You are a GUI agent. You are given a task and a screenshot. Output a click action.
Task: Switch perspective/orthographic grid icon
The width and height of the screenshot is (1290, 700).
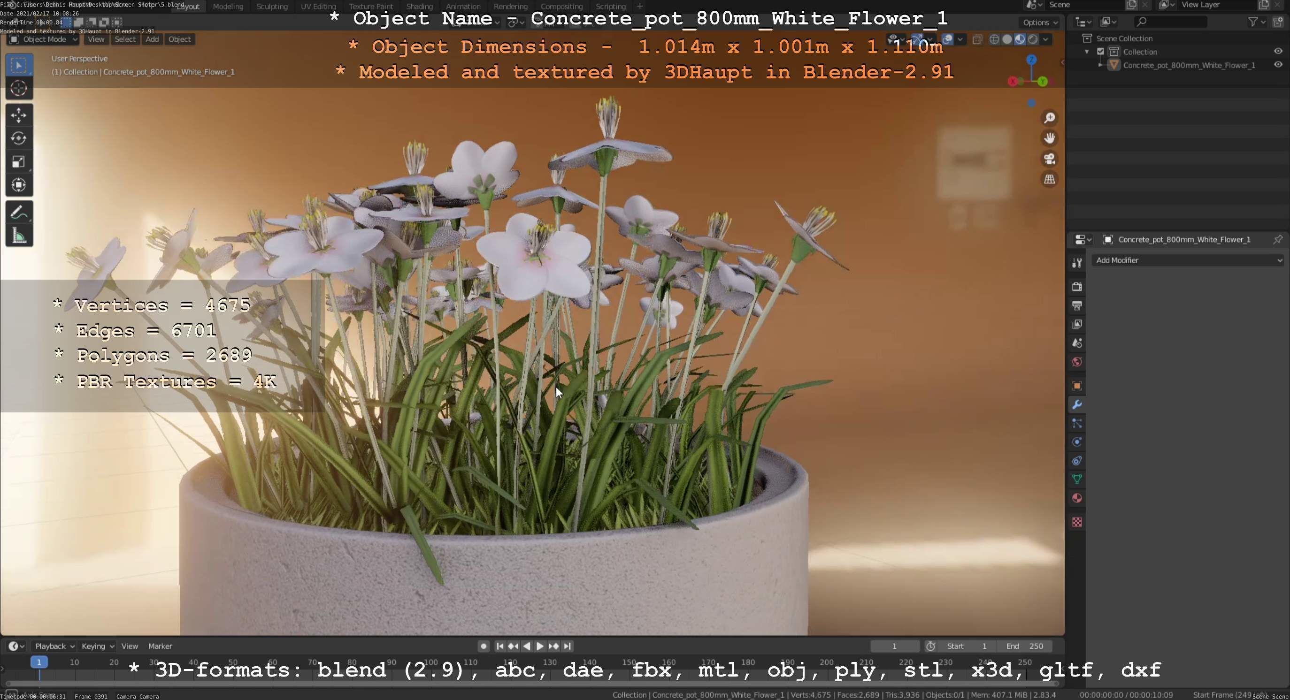pos(1050,179)
